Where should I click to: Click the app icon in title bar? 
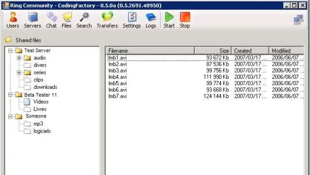tap(5, 5)
